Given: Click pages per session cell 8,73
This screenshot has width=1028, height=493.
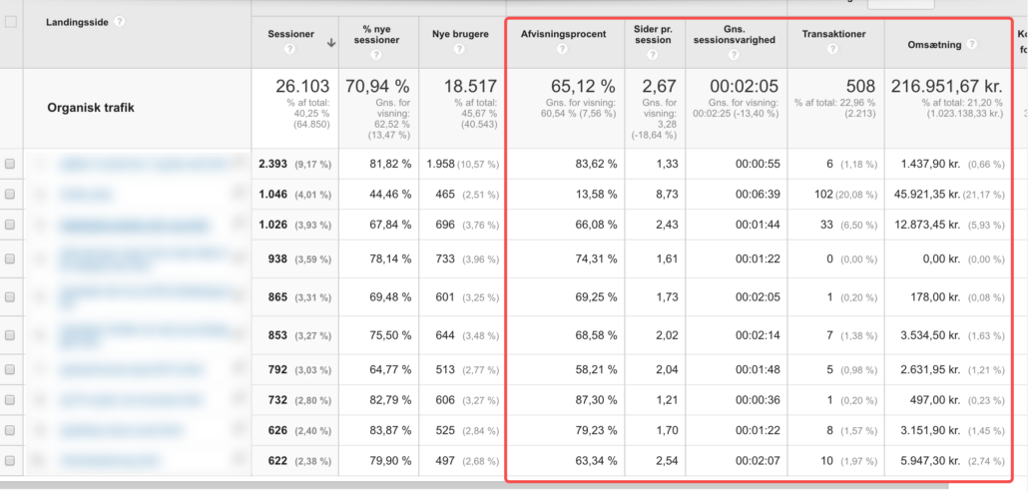Looking at the screenshot, I should coord(668,195).
